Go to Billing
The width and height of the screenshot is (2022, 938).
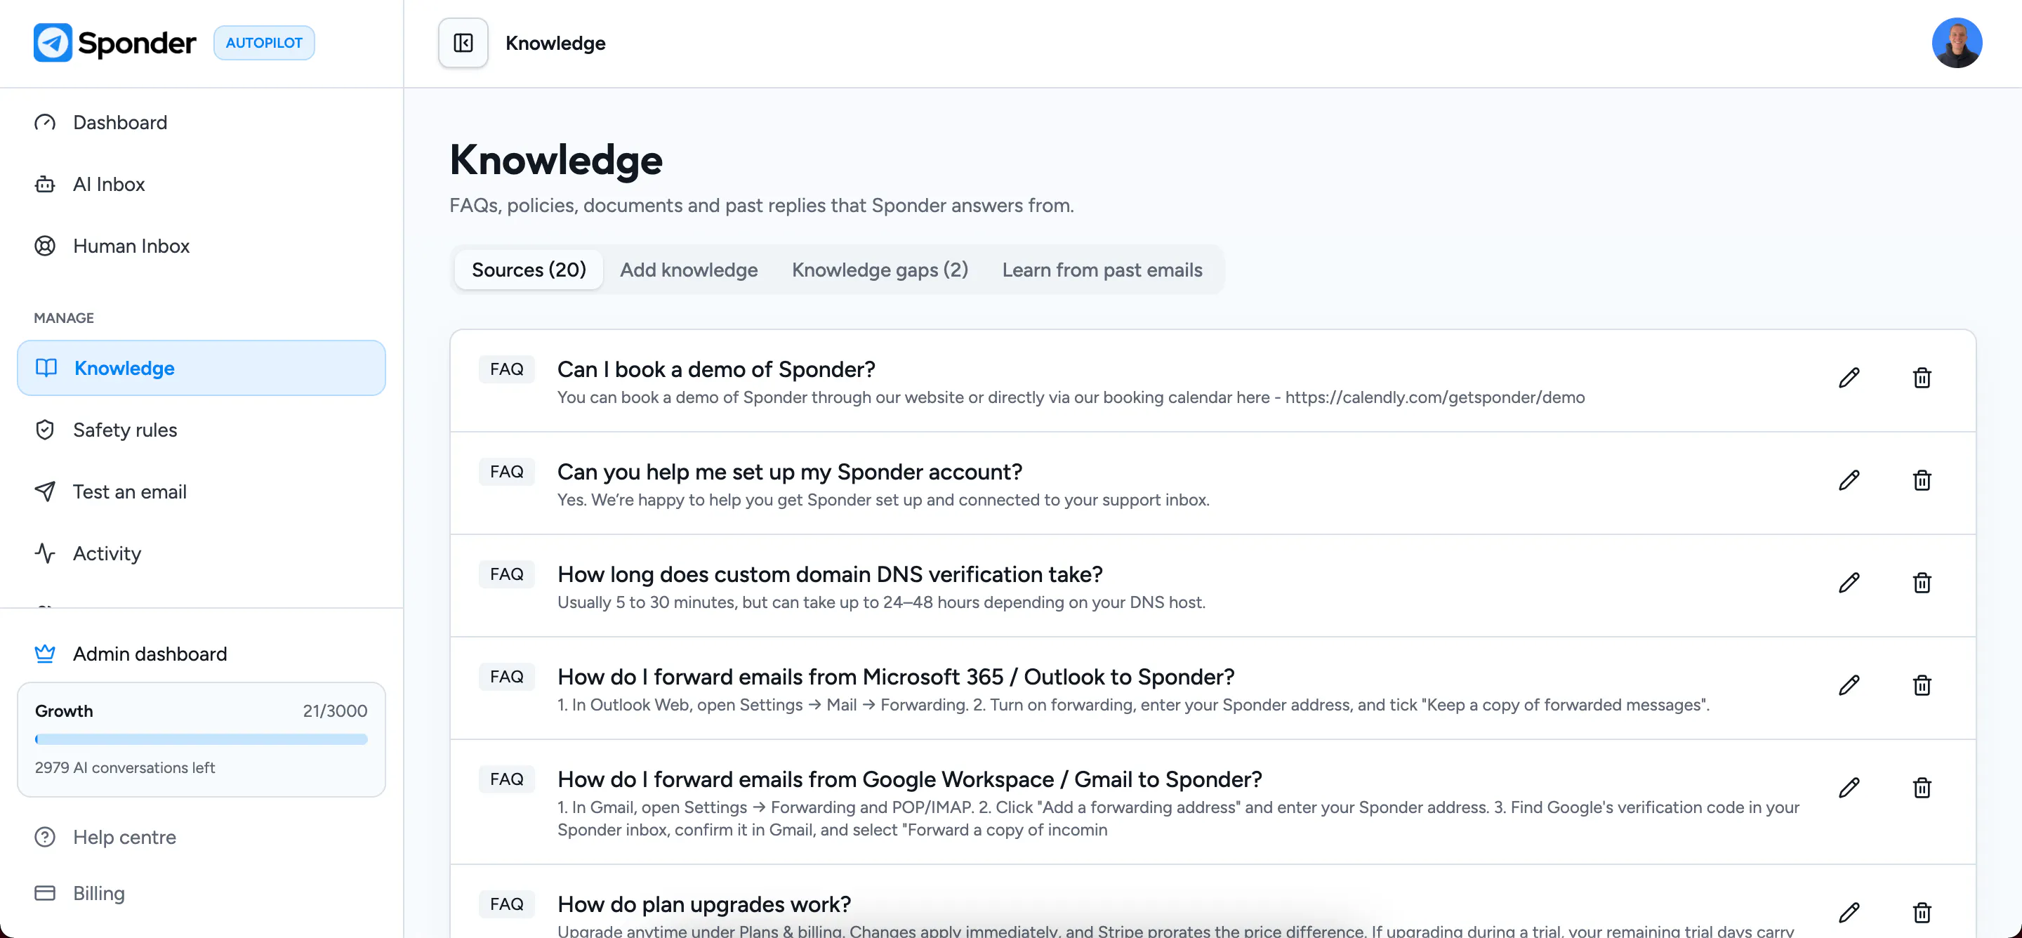click(x=201, y=893)
